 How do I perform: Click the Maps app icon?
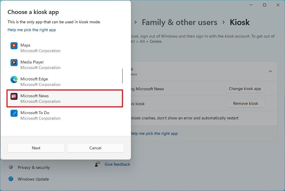click(14, 45)
